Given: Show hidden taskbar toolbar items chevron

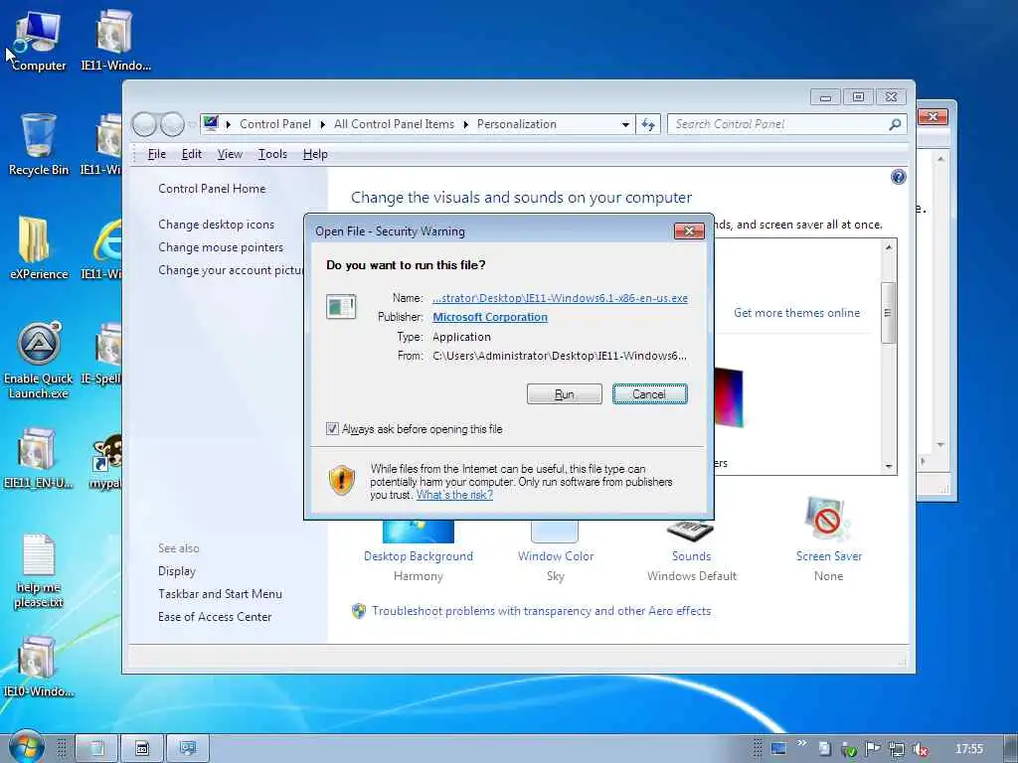Looking at the screenshot, I should point(802,743).
